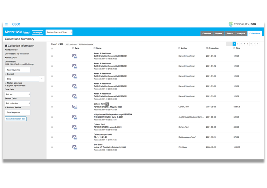This screenshot has width=267, height=188.
Task: Click attachment paperclip icon next to Cohen, Terri
Action: (107, 104)
